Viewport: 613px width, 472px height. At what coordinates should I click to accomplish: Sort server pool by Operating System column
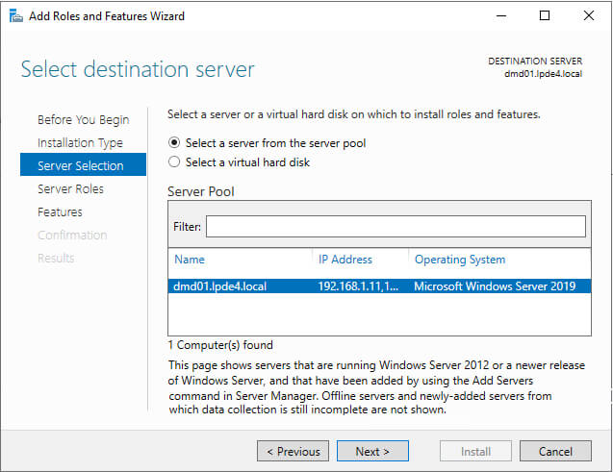tap(460, 260)
